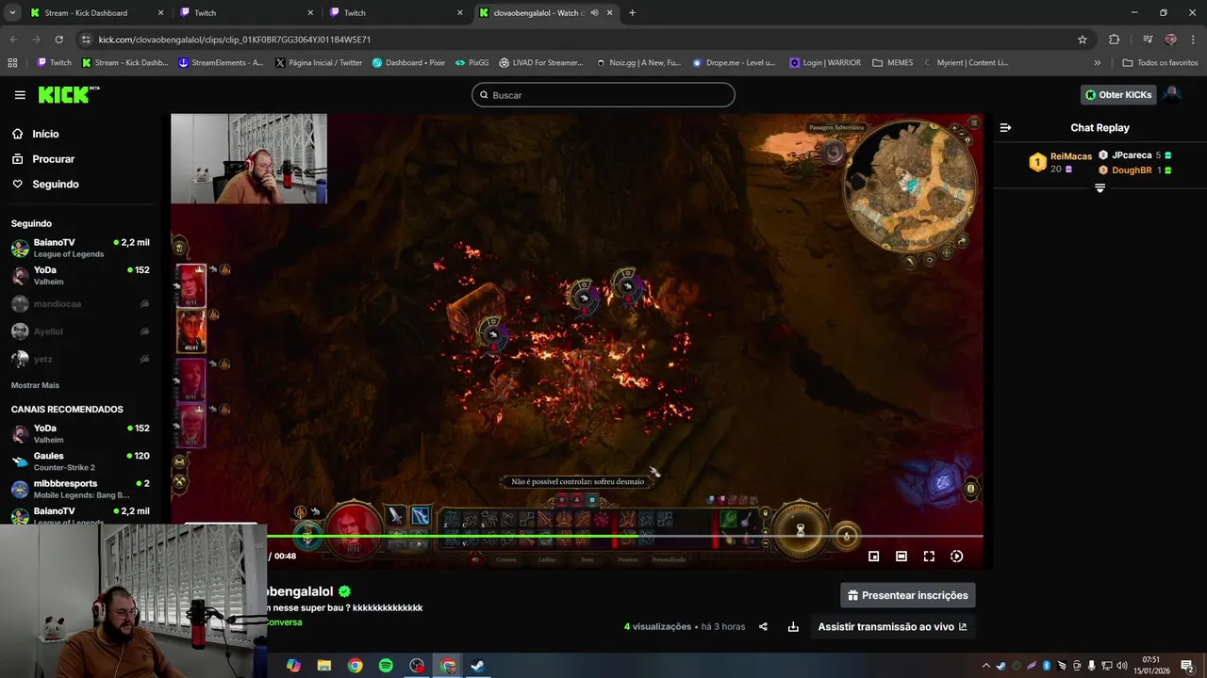Open the PixGG bookmark
Viewport: 1207px width, 678px height.
click(472, 63)
